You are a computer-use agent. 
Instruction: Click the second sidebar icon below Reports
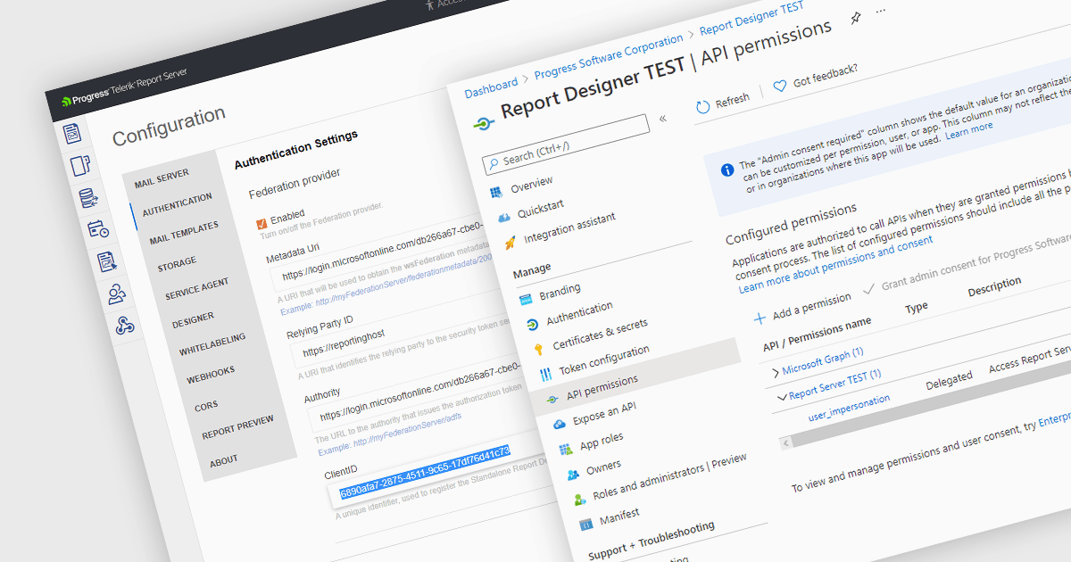point(80,165)
